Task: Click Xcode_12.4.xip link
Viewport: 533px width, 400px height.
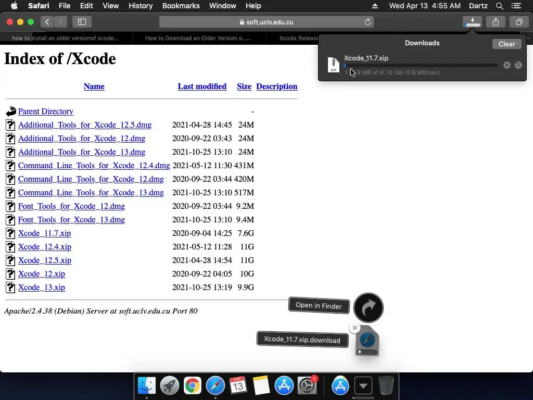Action: click(45, 247)
